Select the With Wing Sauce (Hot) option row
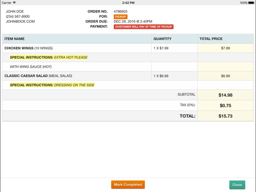 click(x=128, y=67)
